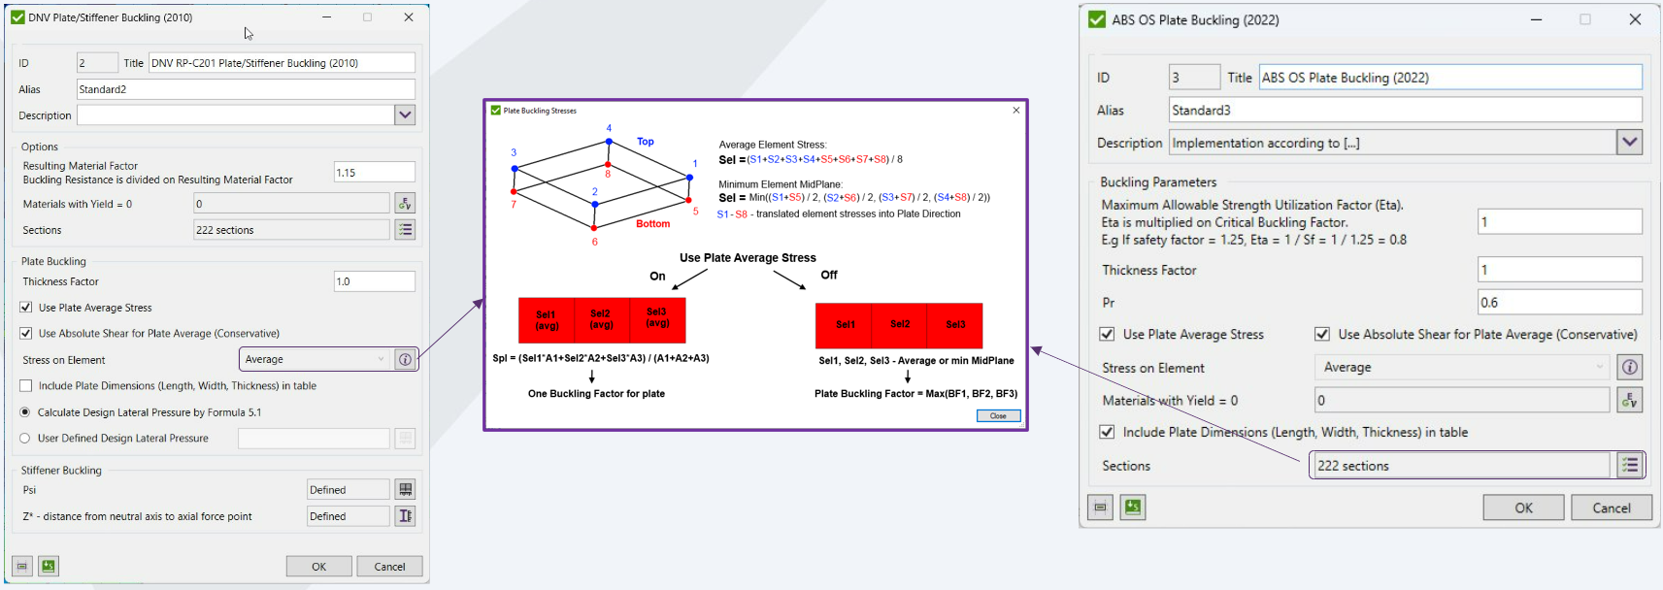
Task: Click the Alias field Standard3 in ABS dialog
Action: point(1406,110)
